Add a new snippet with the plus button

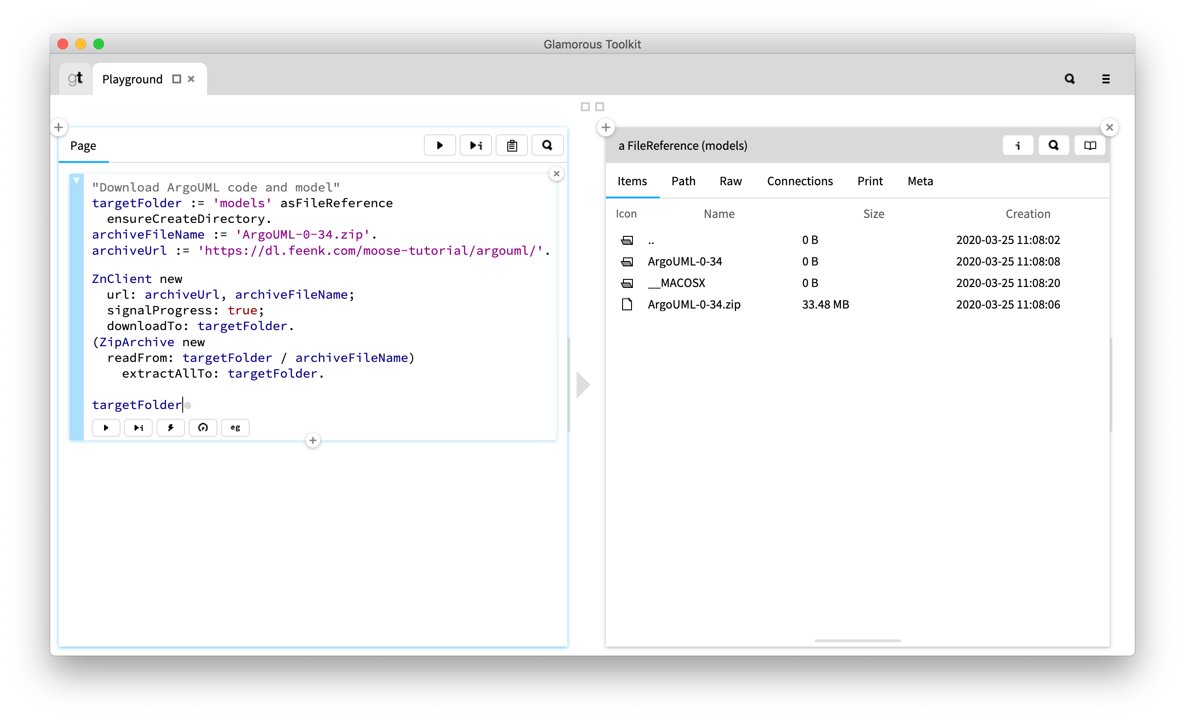[x=313, y=440]
